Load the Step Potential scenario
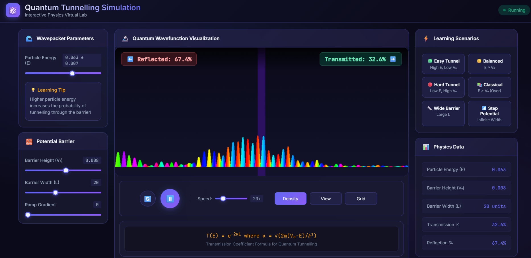This screenshot has width=531, height=258. point(489,113)
